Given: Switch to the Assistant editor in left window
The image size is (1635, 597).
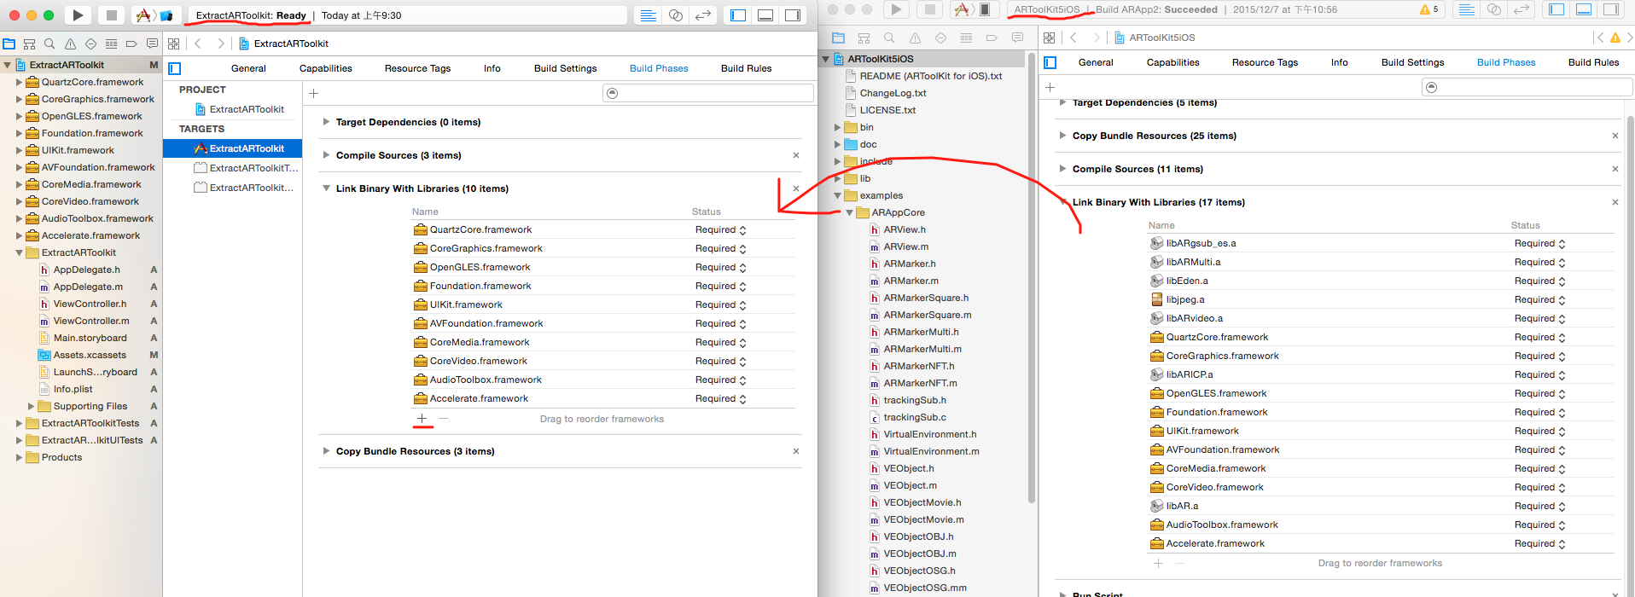Looking at the screenshot, I should point(675,15).
